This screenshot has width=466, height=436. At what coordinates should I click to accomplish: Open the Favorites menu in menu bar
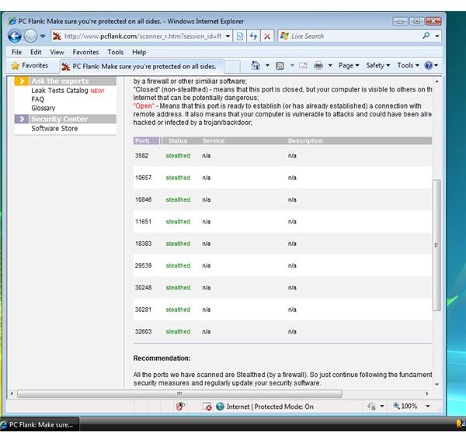[x=85, y=52]
